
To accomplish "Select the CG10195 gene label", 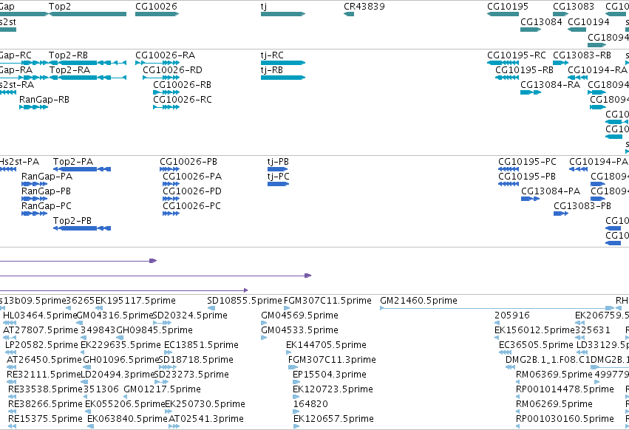I will point(508,7).
